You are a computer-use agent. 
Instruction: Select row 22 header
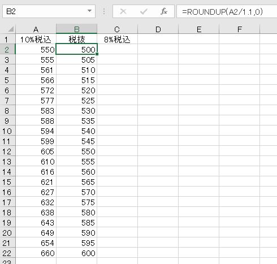click(x=7, y=253)
